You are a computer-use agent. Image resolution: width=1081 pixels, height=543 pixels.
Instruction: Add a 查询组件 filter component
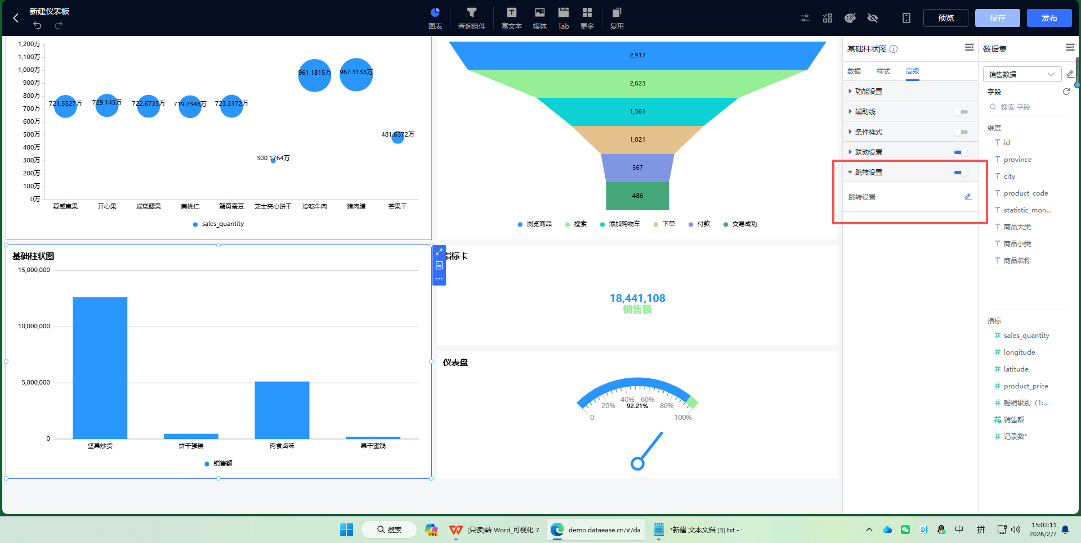[472, 18]
